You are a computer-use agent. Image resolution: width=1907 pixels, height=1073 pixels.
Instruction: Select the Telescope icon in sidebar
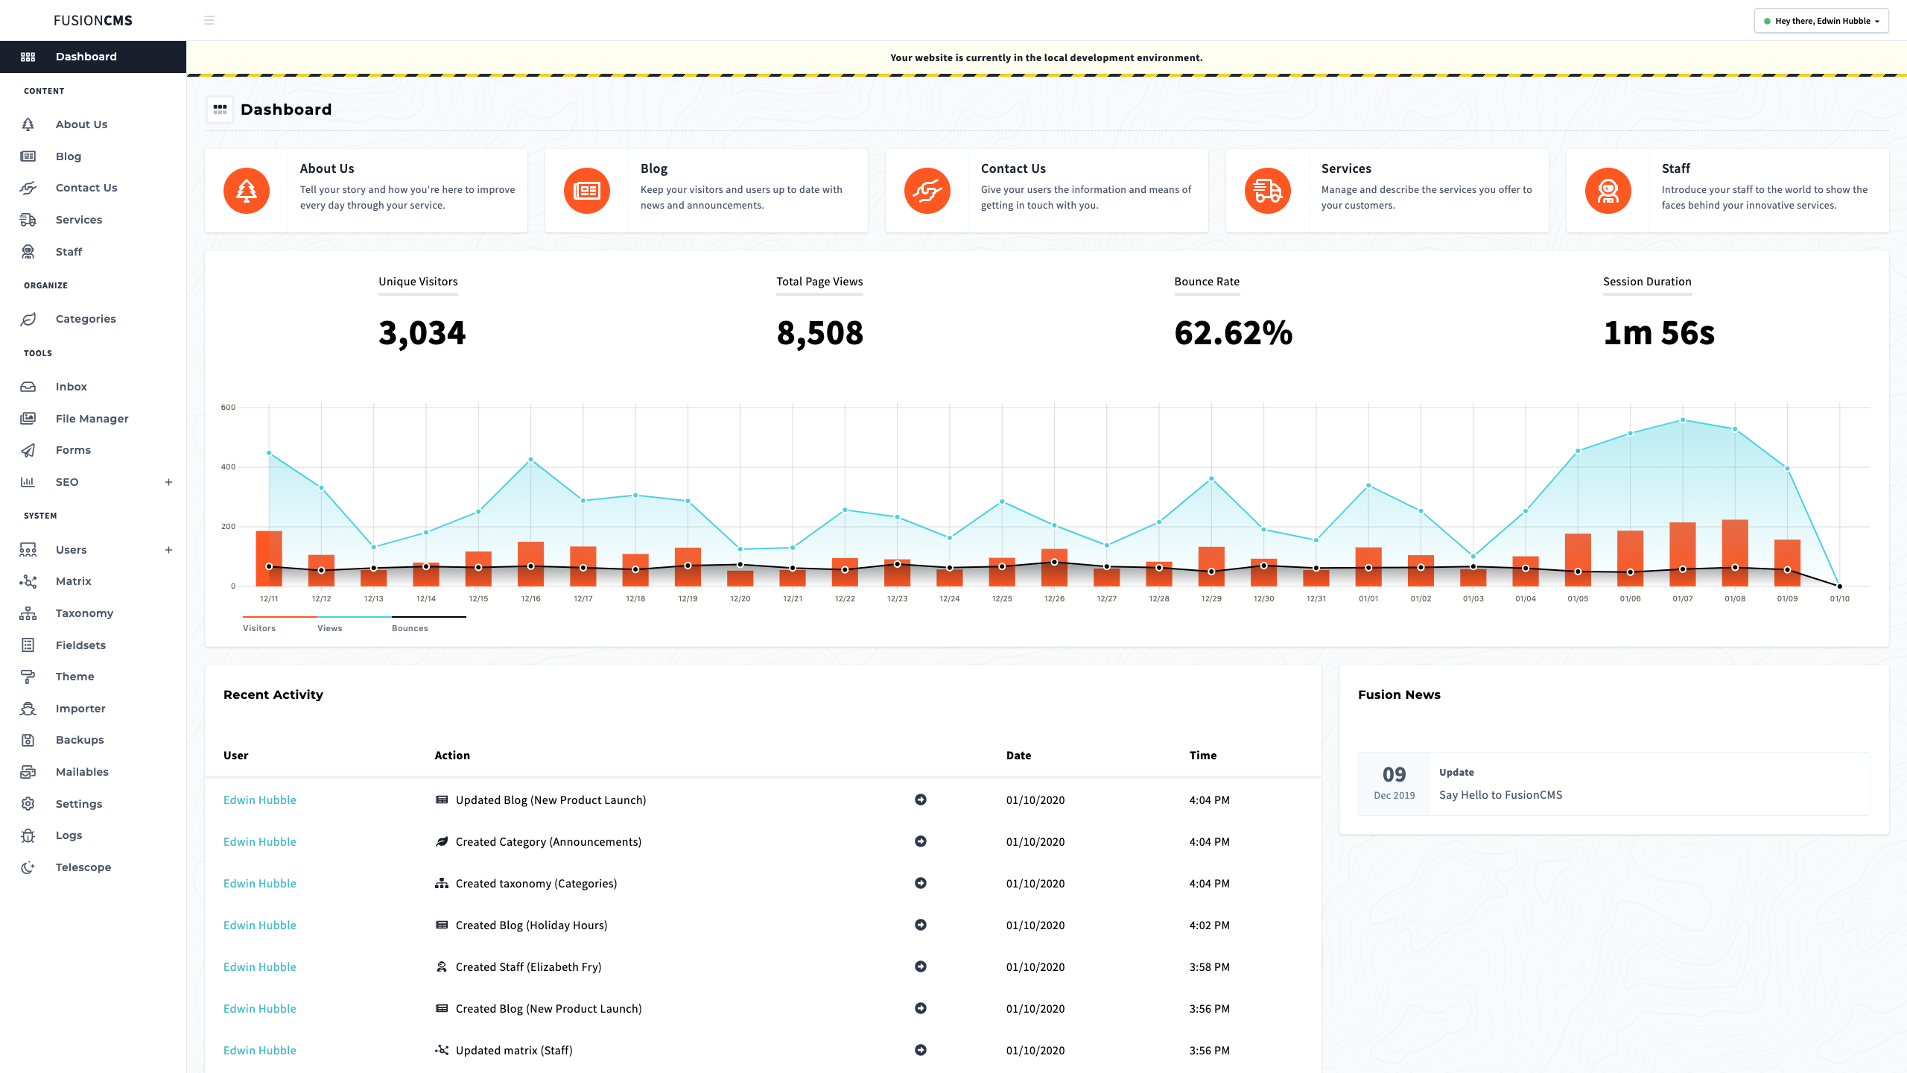click(x=29, y=866)
